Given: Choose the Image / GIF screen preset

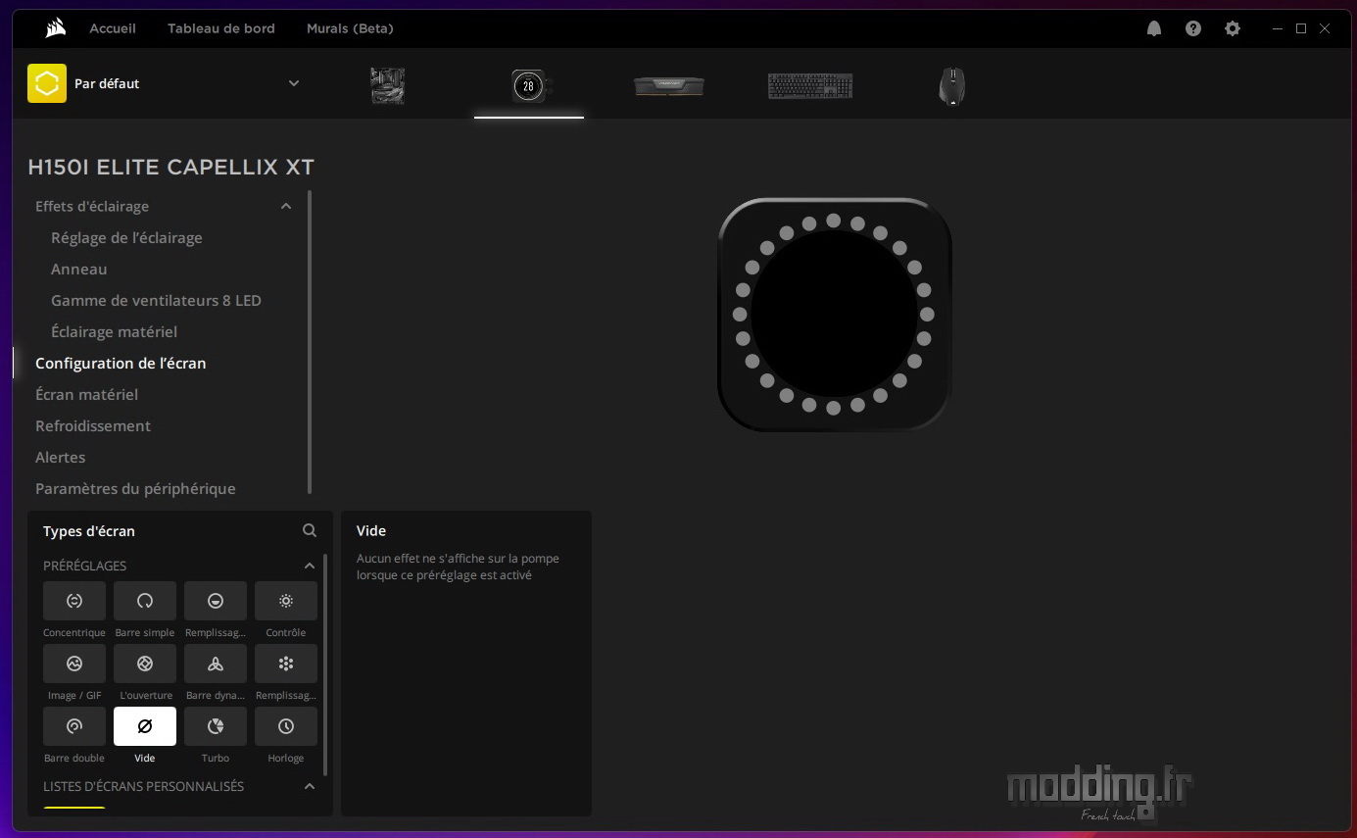Looking at the screenshot, I should point(74,664).
